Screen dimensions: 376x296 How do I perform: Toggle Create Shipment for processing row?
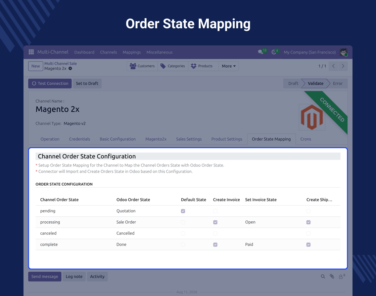pos(309,222)
